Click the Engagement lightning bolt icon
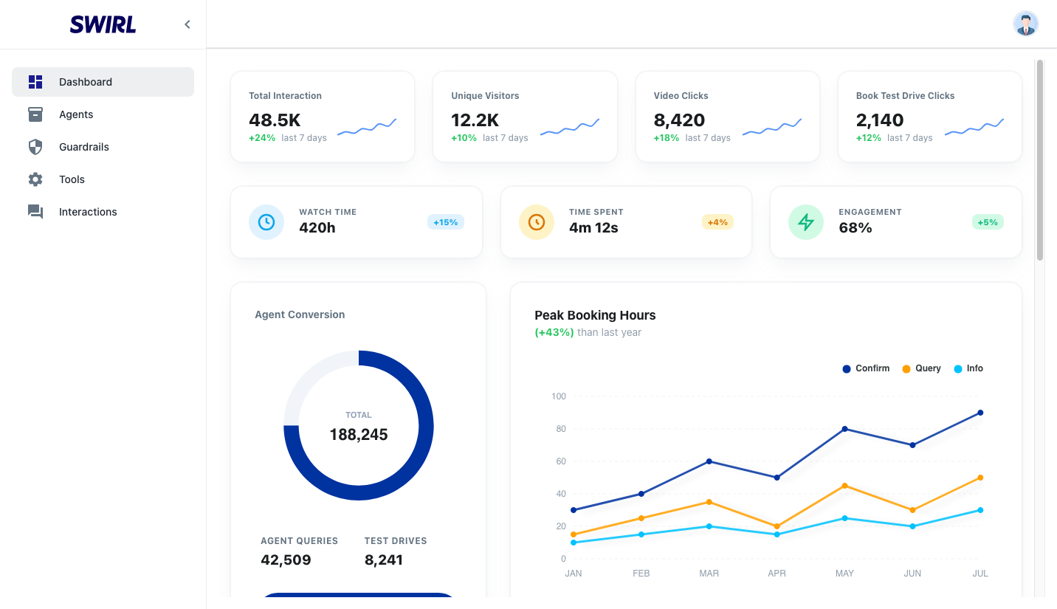Viewport: 1057px width, 609px height. (x=806, y=222)
